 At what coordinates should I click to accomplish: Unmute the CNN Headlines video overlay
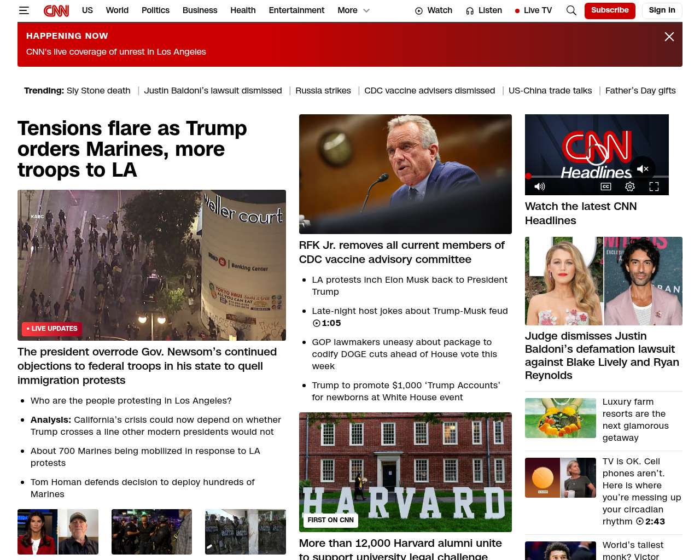click(643, 169)
